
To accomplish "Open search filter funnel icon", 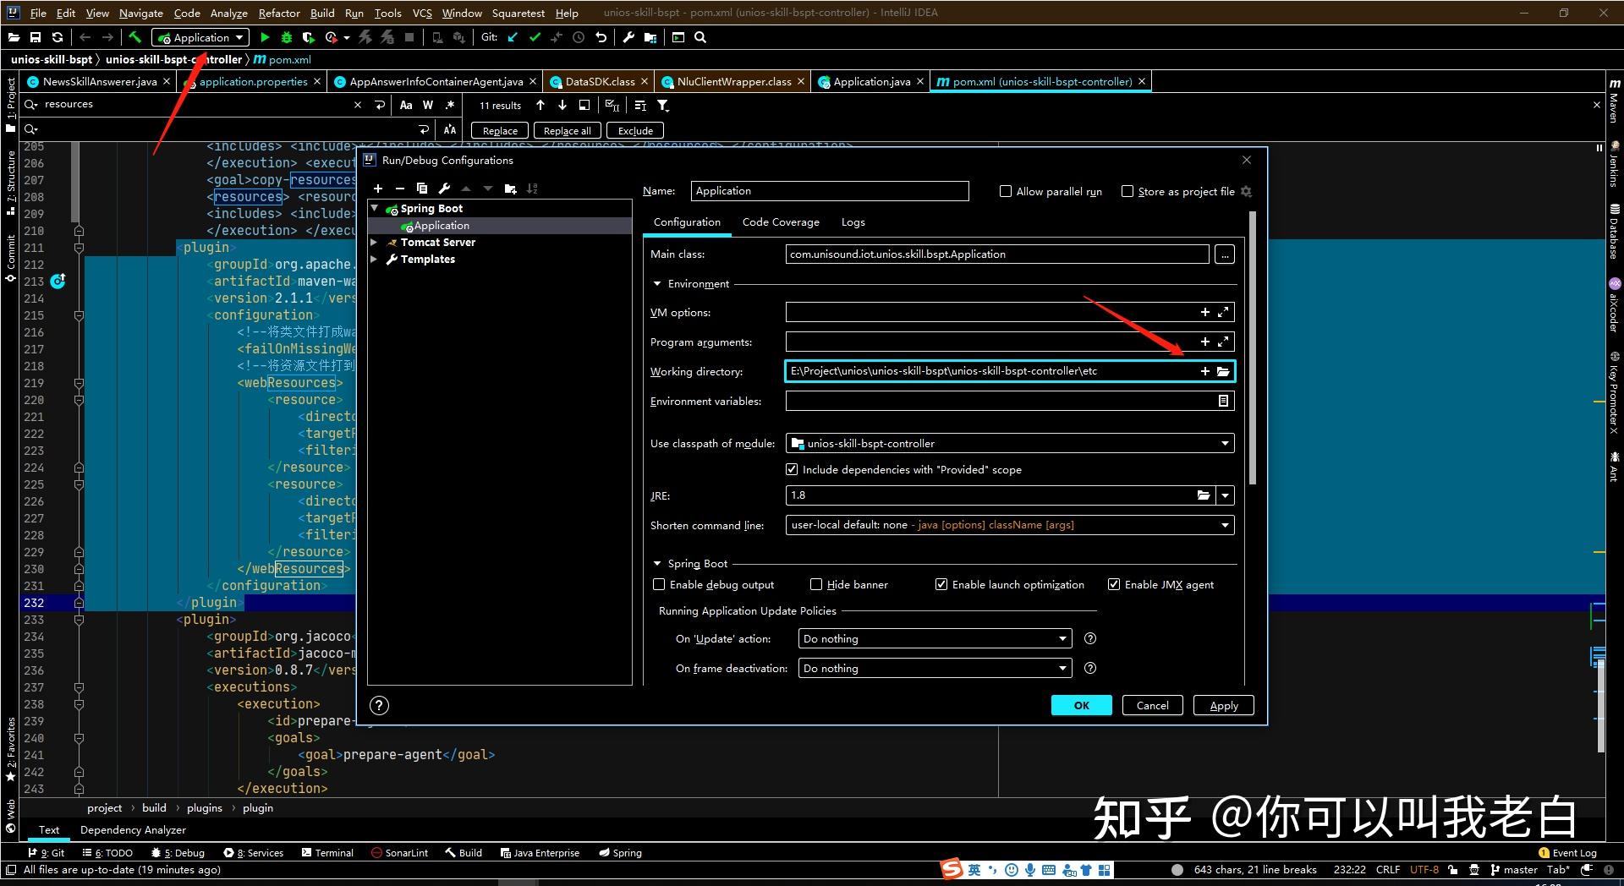I will coord(663,105).
